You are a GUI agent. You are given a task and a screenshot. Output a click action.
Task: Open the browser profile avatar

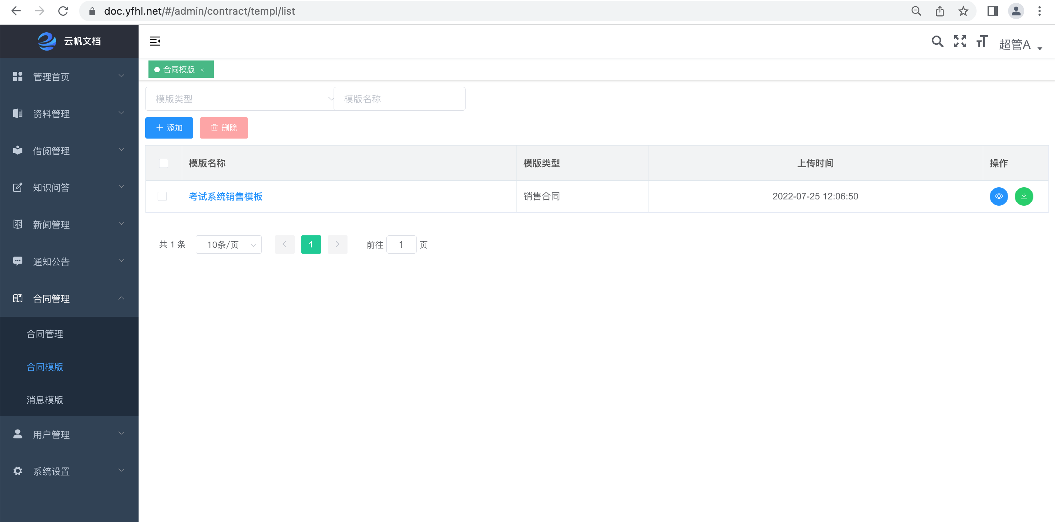pyautogui.click(x=1016, y=11)
